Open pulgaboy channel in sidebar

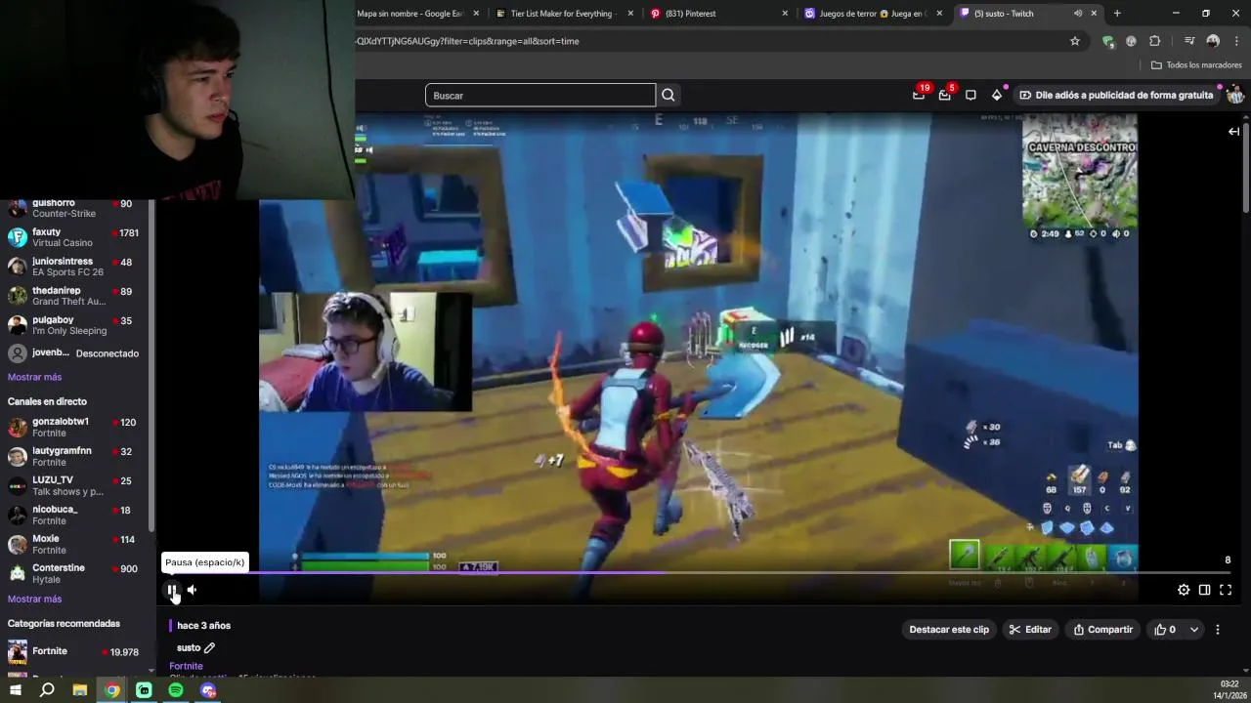pos(73,325)
